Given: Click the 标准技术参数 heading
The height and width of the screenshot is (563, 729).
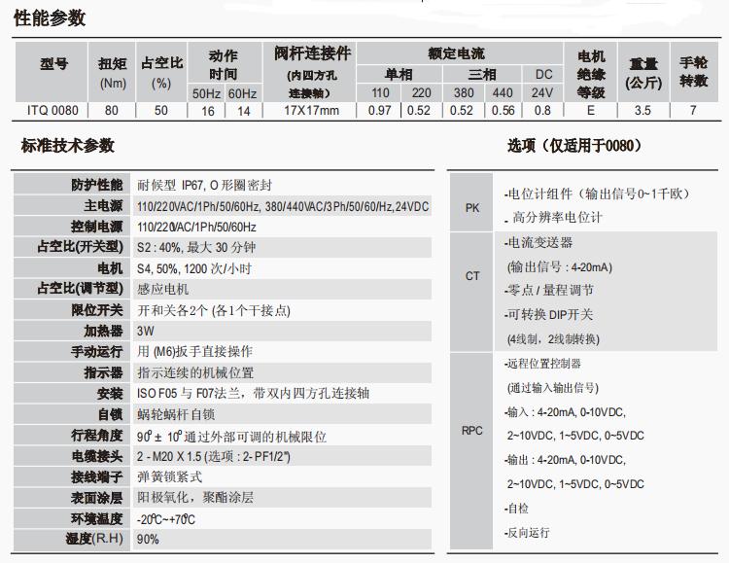Looking at the screenshot, I should [68, 146].
